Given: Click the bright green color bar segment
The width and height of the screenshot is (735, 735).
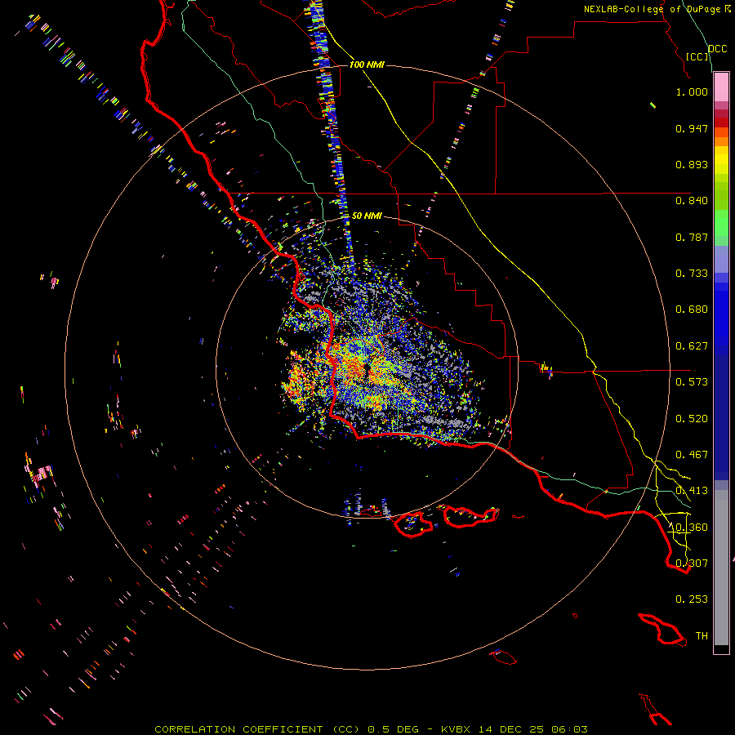Looking at the screenshot, I should point(721,223).
